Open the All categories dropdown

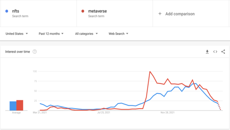86,34
